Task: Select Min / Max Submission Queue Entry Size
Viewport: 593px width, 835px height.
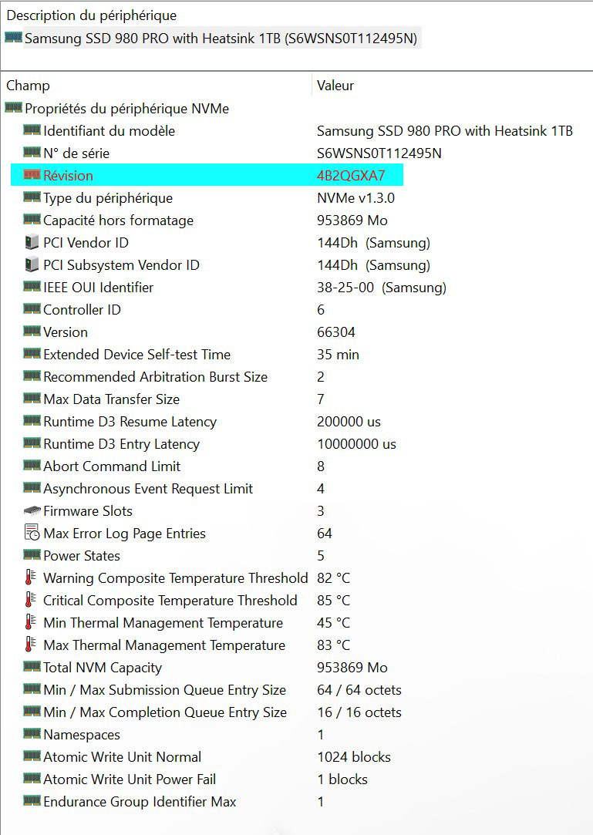Action: tap(164, 690)
